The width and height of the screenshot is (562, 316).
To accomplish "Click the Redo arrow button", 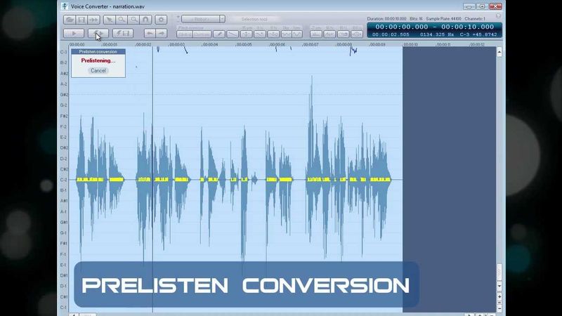I will [162, 34].
